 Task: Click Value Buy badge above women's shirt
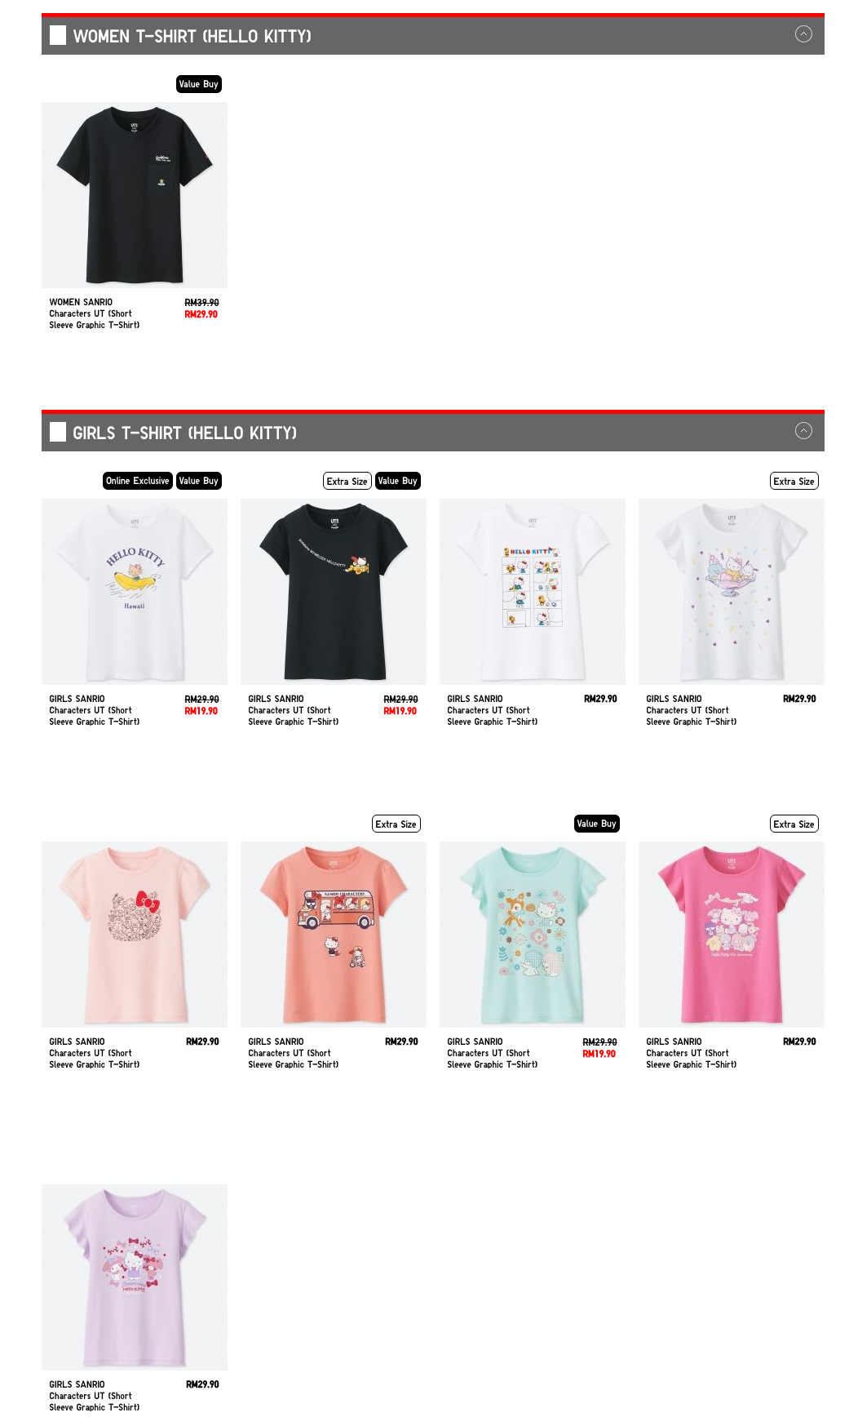pyautogui.click(x=199, y=84)
